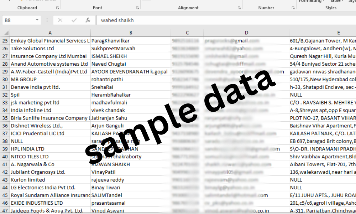
Task: Select column D header
Action: click(246, 33)
